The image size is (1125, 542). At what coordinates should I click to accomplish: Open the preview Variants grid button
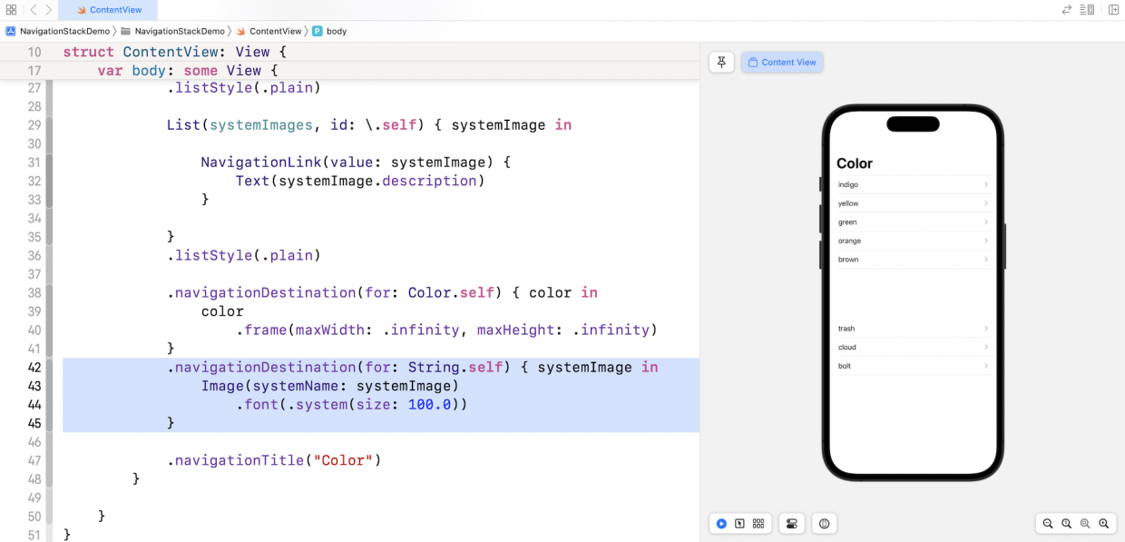click(x=758, y=524)
